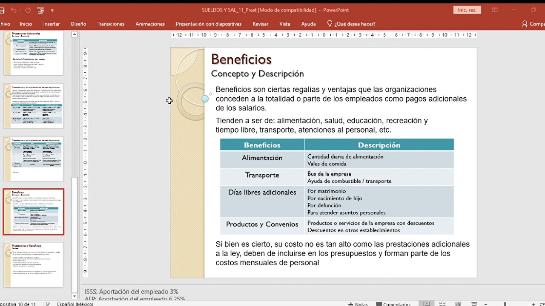Click the thumbnail panel scroll up arrow
The width and height of the screenshot is (545, 306).
[75, 34]
